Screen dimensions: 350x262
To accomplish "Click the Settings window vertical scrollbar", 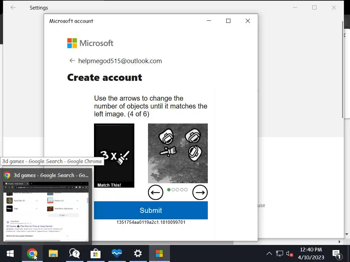I will click(342, 70).
